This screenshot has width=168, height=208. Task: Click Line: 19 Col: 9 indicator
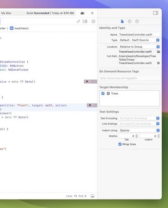click(76, 196)
